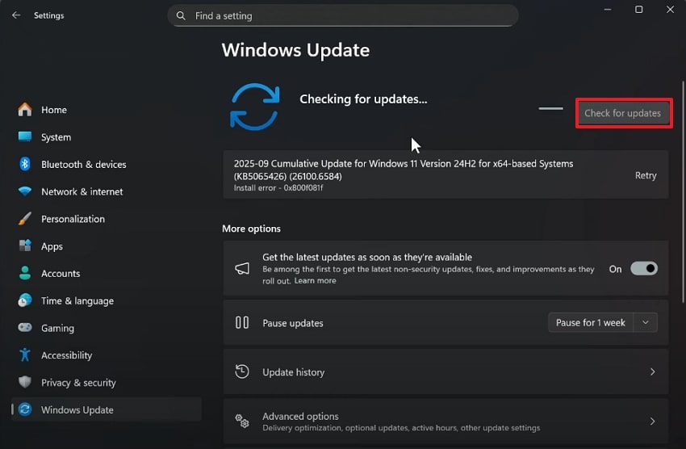Screen dimensions: 686x449
Task: Click the Gaming controller icon
Action: tap(25, 327)
